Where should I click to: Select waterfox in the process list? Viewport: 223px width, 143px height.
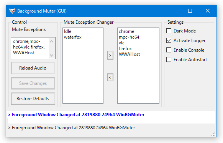pos(73,37)
